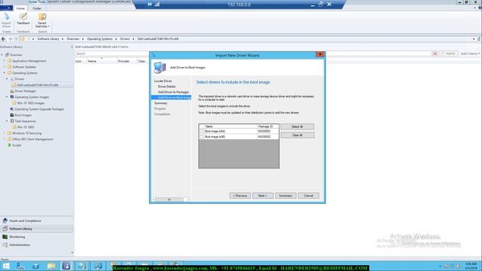
Task: Click the refresh icon beside address bar
Action: click(x=479, y=39)
